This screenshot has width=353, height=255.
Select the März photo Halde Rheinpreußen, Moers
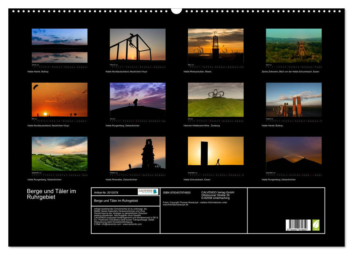pyautogui.click(x=216, y=46)
